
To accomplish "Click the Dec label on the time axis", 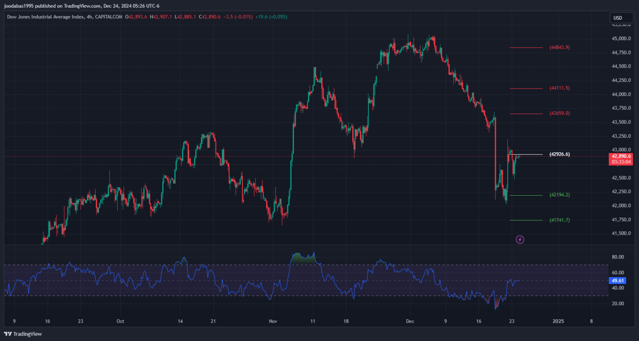I will [x=409, y=321].
